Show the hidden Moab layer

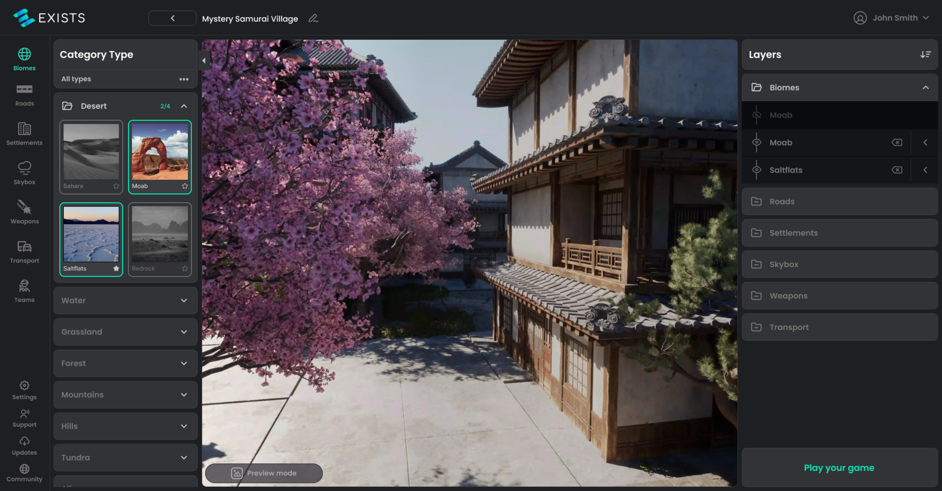click(757, 115)
